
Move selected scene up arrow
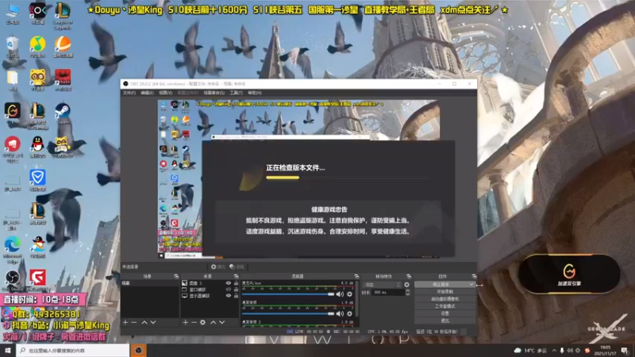click(x=144, y=322)
